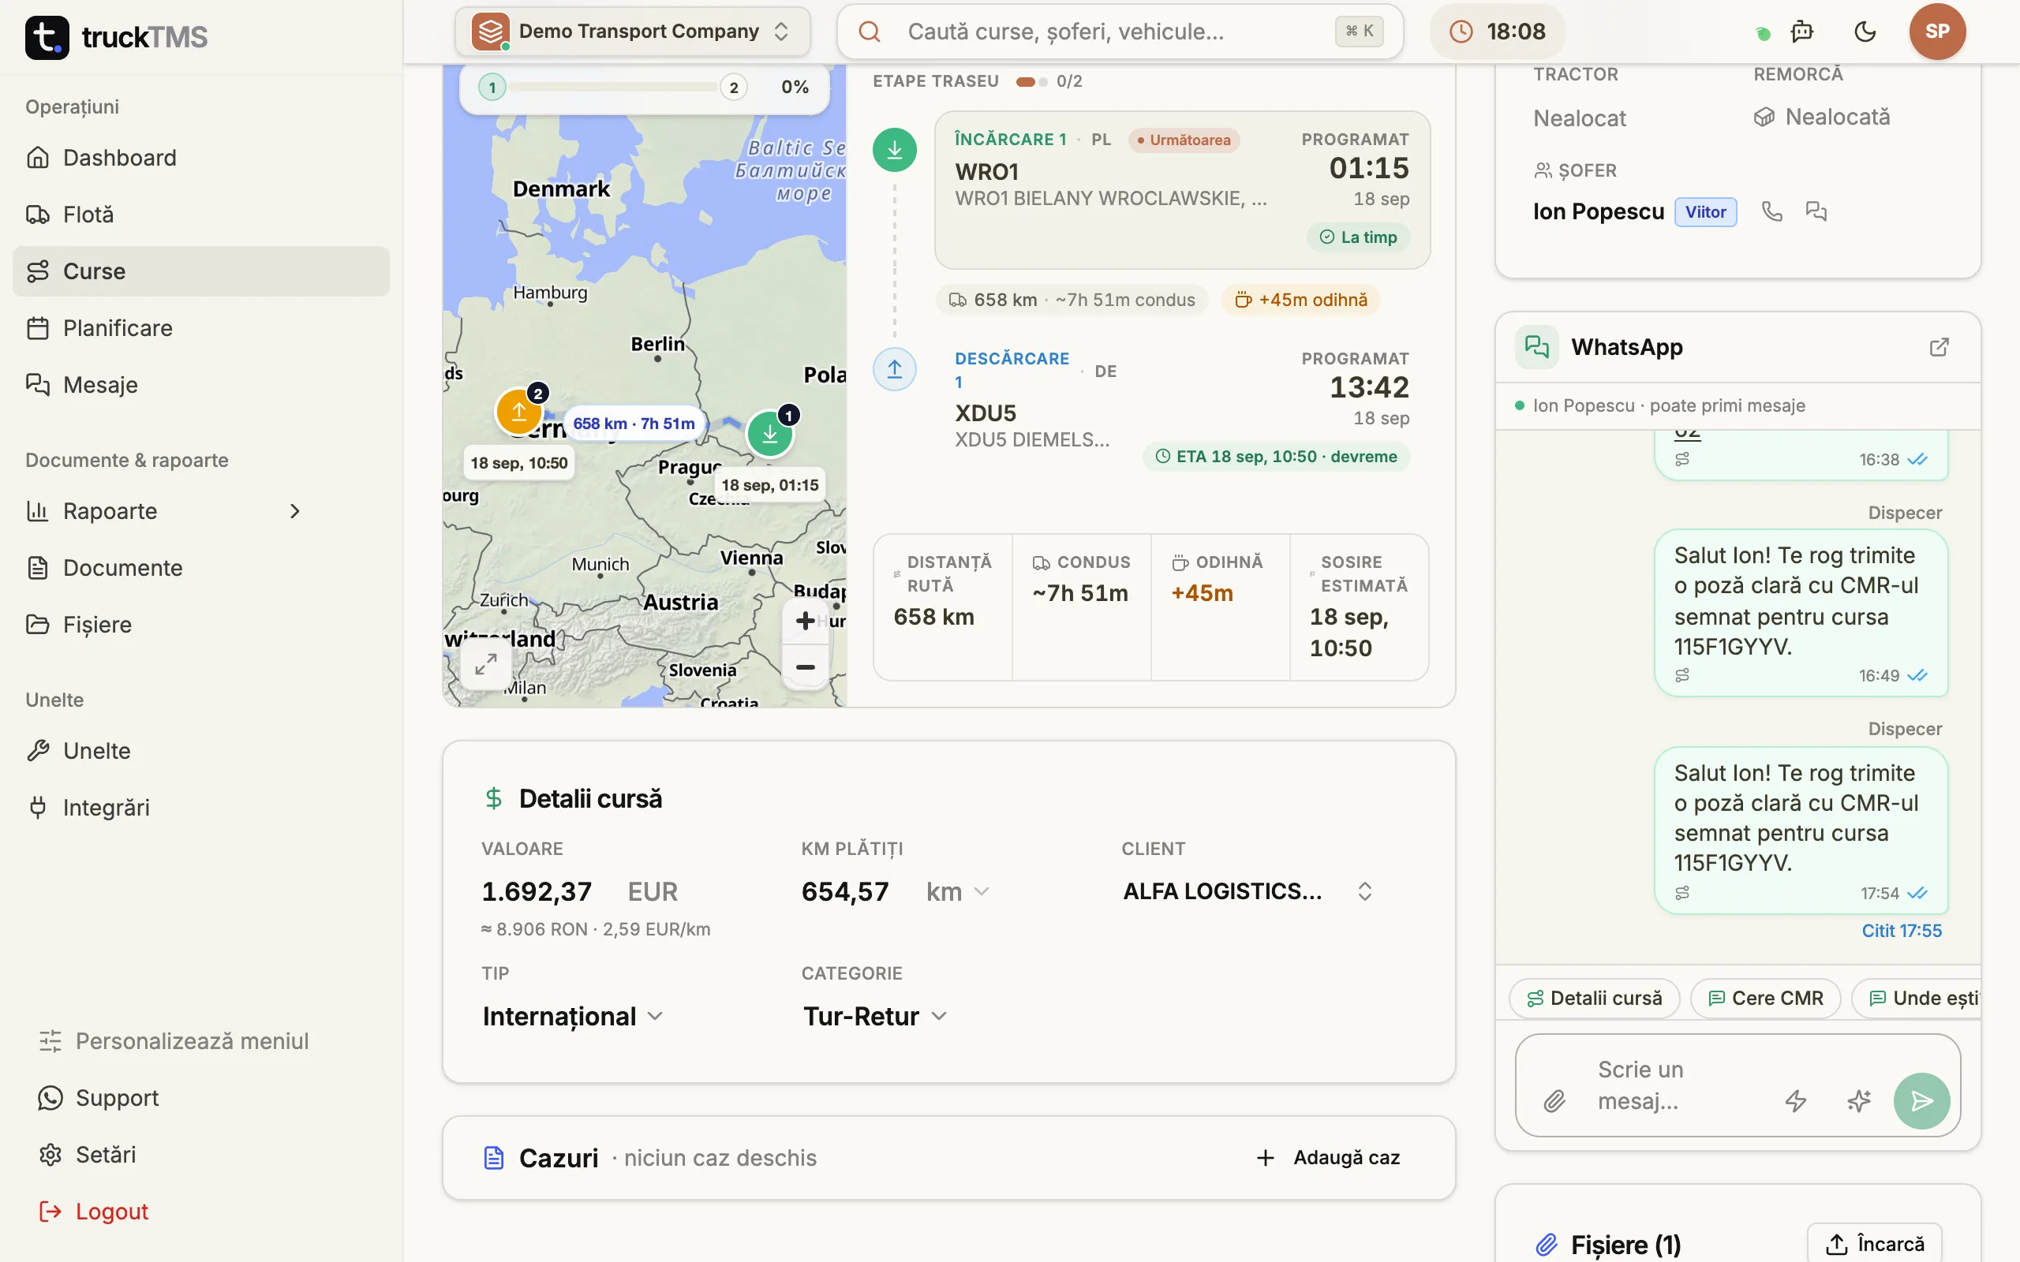2020x1262 pixels.
Task: Edit the VALOARE 1.692,37 field
Action: coord(537,891)
